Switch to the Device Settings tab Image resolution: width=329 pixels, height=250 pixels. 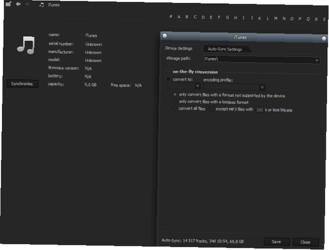click(x=179, y=48)
